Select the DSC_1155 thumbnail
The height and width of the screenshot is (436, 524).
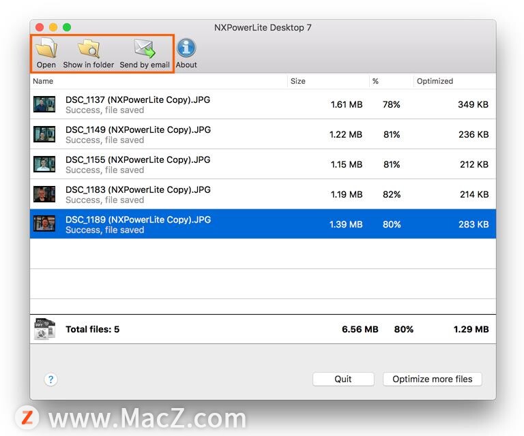point(44,164)
